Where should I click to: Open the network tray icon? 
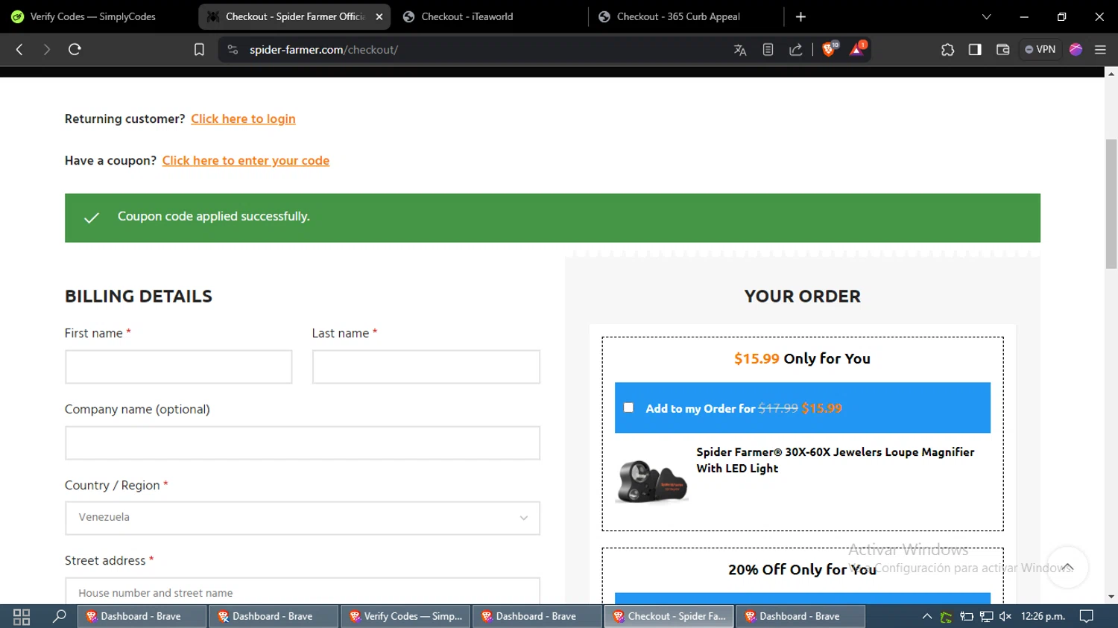pyautogui.click(x=986, y=616)
